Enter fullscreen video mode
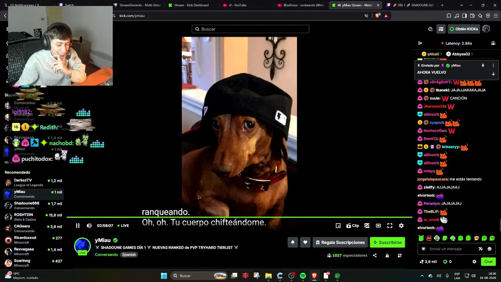 (x=390, y=226)
